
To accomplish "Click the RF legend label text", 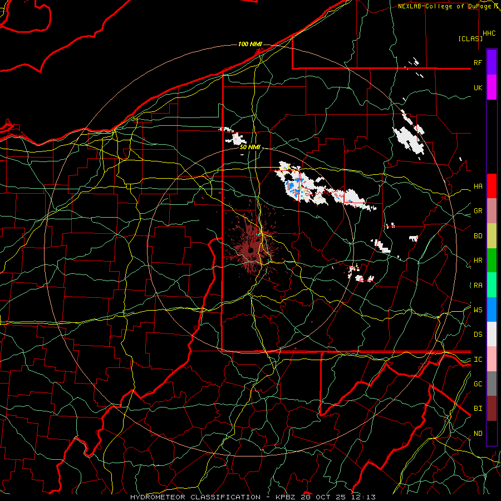I will click(478, 62).
